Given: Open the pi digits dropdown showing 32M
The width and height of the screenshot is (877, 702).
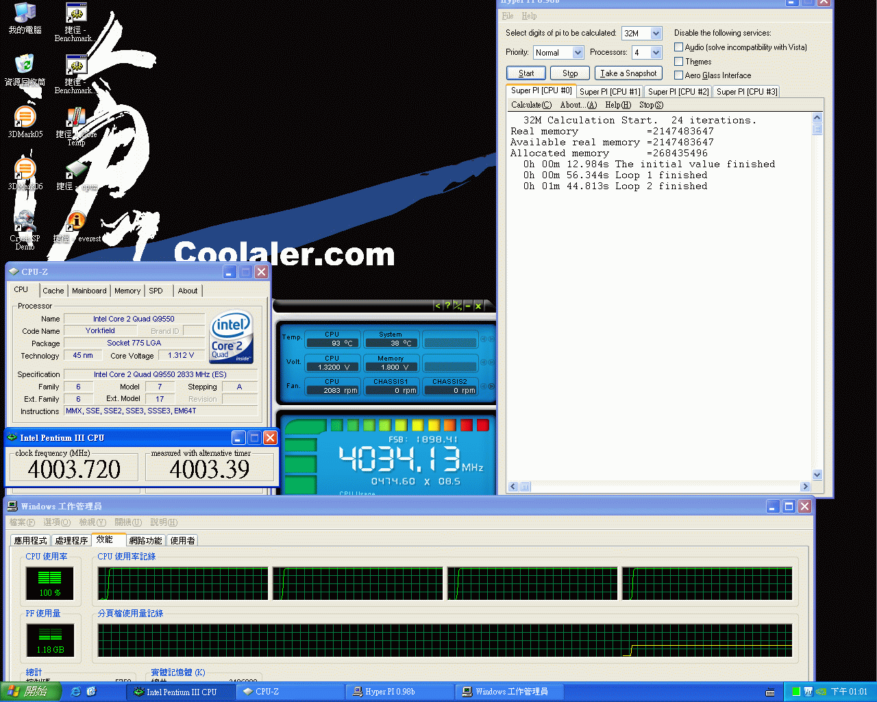Looking at the screenshot, I should click(x=656, y=33).
